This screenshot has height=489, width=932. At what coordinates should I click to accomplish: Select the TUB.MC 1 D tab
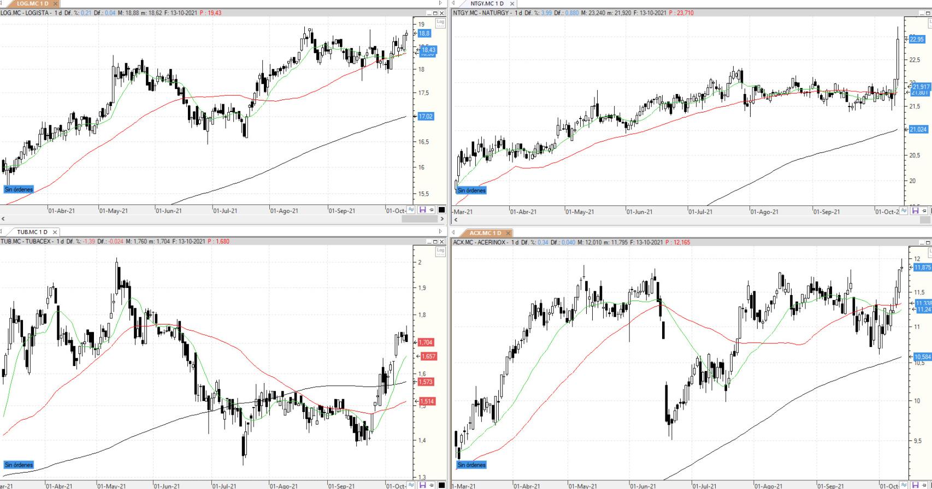coord(32,232)
